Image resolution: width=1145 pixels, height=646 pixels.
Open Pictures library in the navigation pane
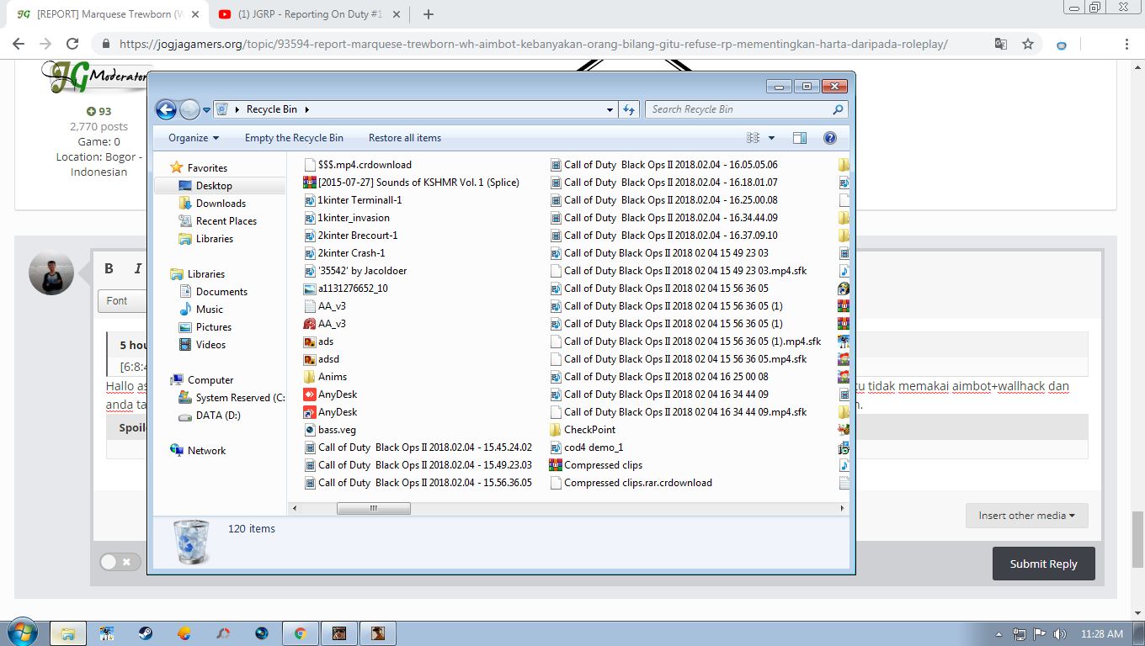pos(214,327)
